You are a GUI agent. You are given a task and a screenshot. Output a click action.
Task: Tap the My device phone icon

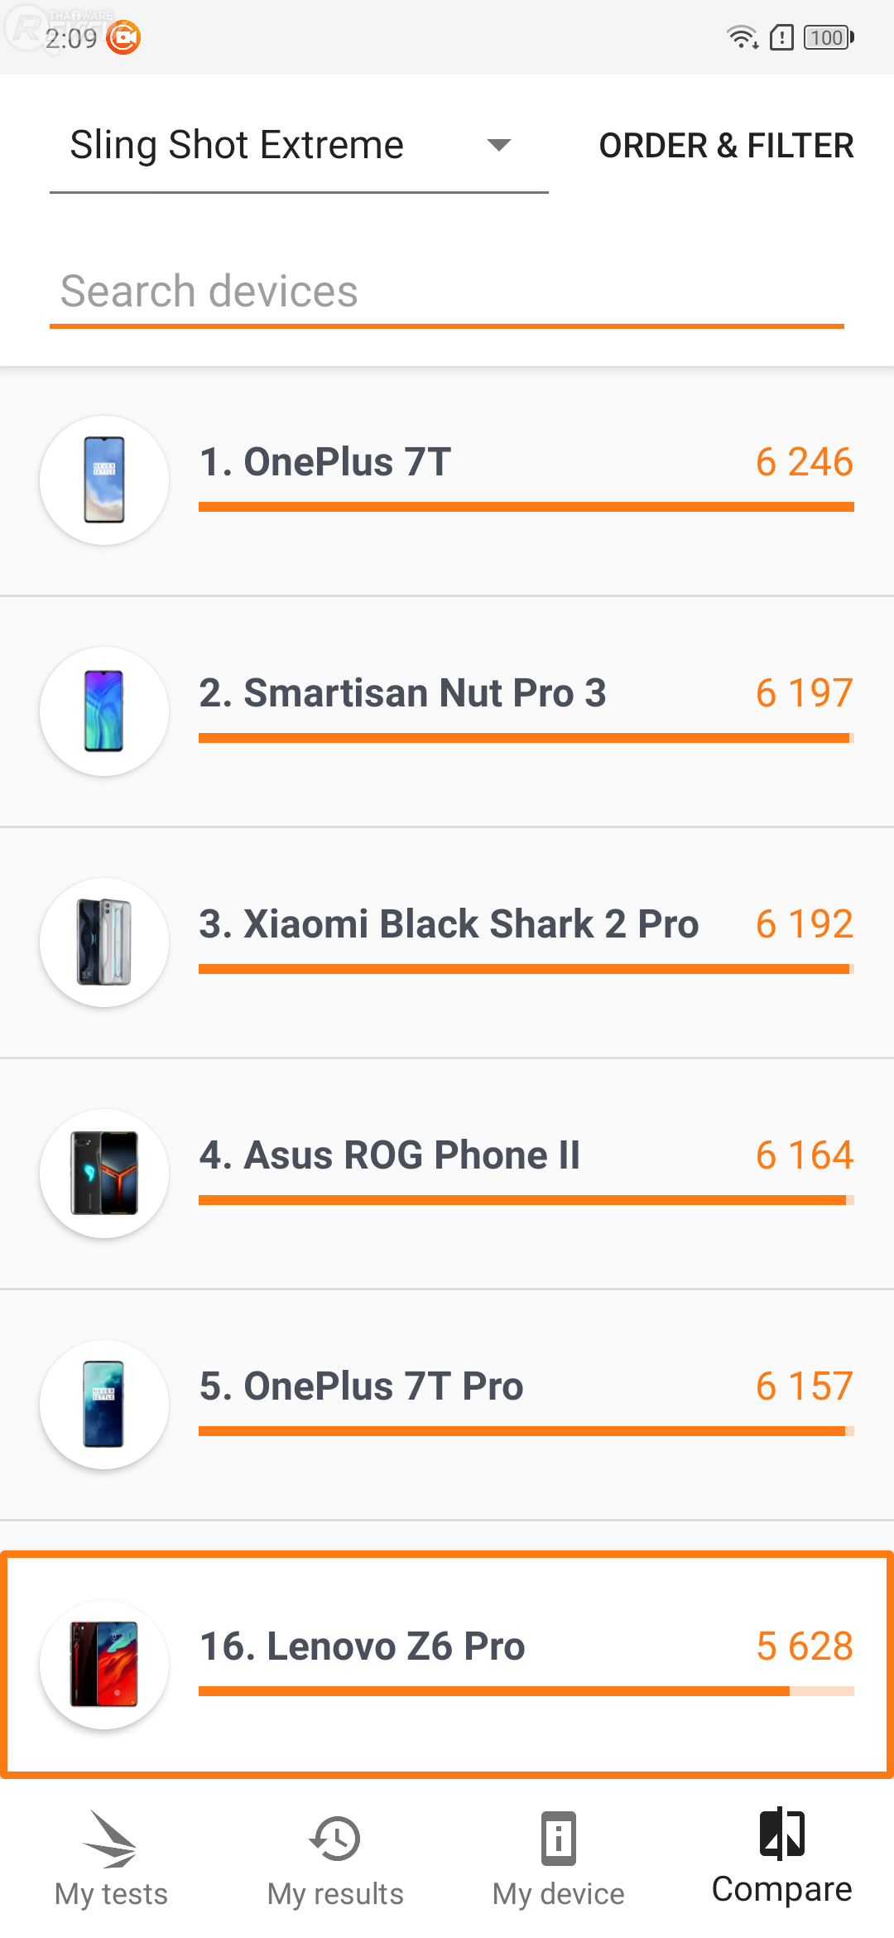(559, 1839)
